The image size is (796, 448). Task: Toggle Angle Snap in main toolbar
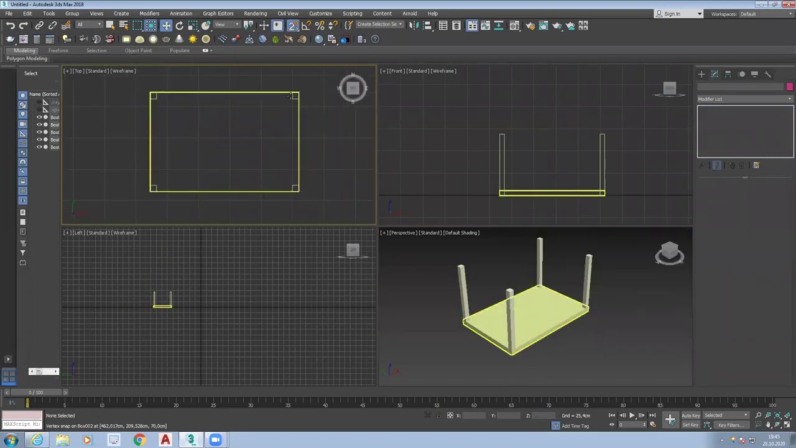click(306, 26)
